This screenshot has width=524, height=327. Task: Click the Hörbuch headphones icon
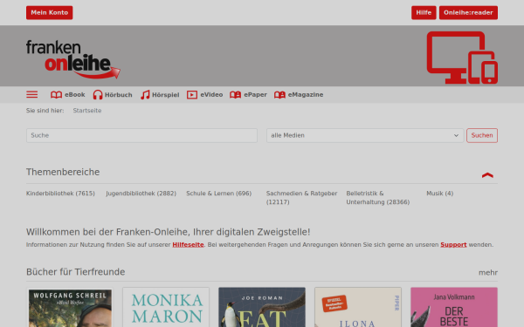click(x=98, y=95)
